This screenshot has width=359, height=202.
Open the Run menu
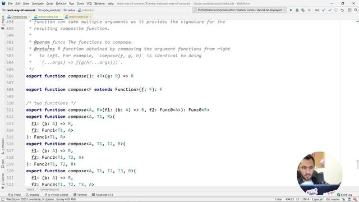(x=72, y=4)
